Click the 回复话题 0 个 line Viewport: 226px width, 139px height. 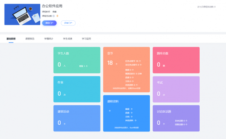181,124
